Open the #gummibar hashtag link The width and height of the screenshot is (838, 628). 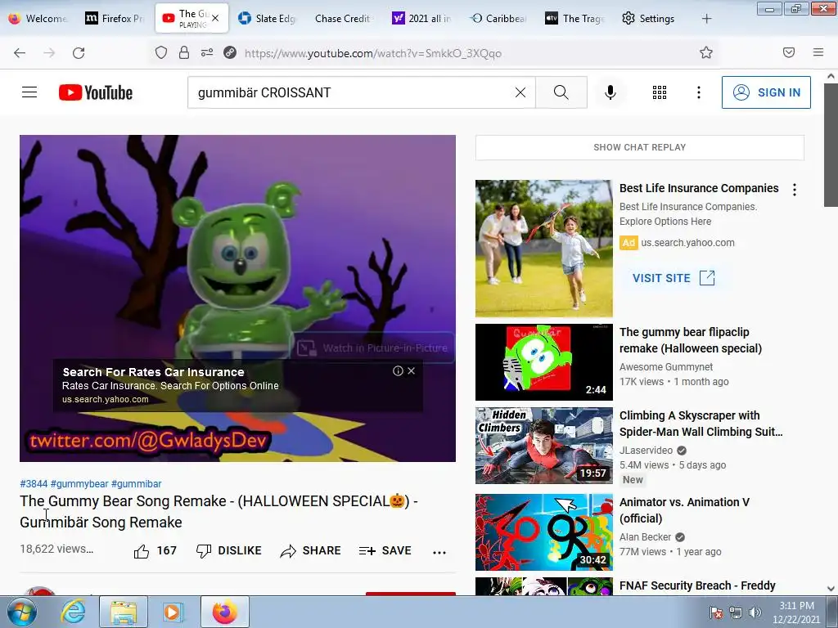coord(137,484)
